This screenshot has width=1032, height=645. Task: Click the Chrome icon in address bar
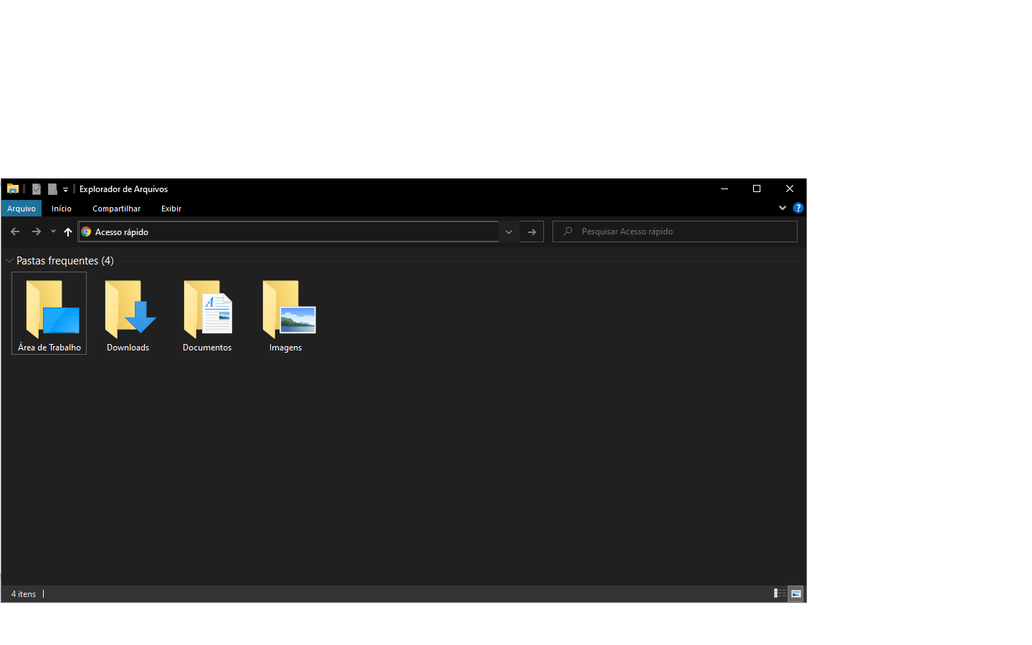pos(86,231)
